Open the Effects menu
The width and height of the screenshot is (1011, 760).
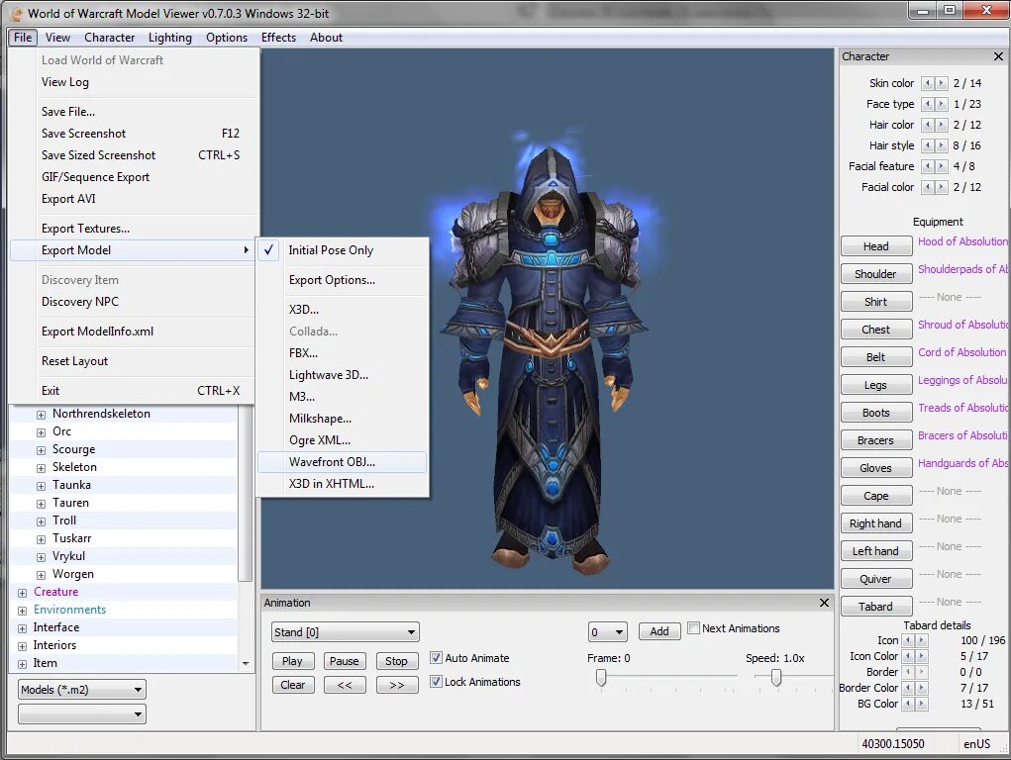click(x=278, y=38)
